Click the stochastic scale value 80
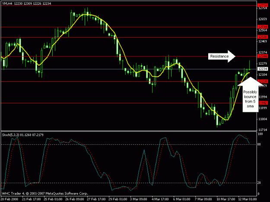Screen dimensions: 270x202 (x=259, y=144)
